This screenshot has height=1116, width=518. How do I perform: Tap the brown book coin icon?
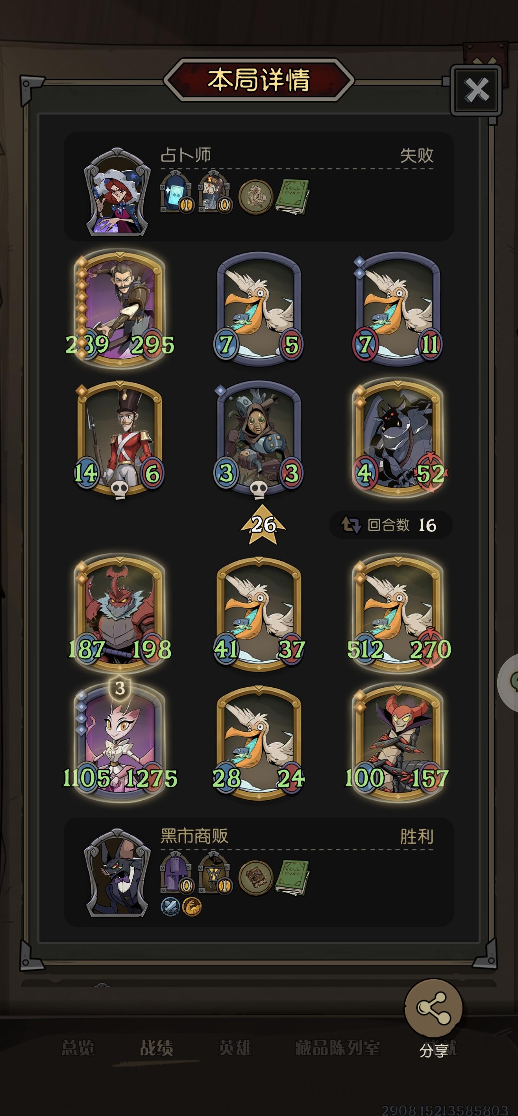point(256,878)
